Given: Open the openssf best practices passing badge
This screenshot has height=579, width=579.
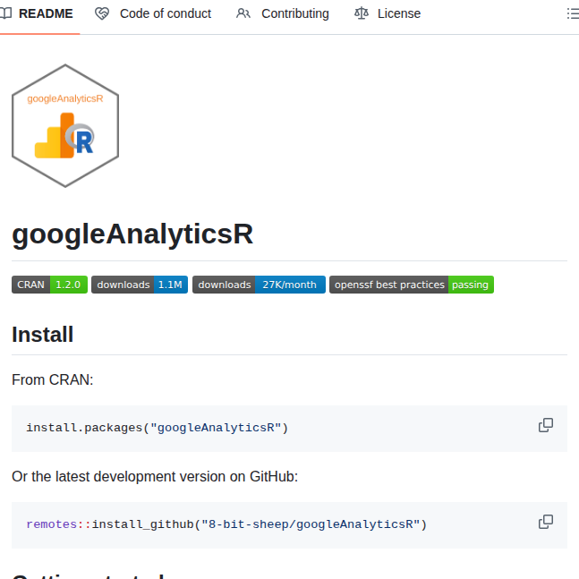Looking at the screenshot, I should point(412,285).
